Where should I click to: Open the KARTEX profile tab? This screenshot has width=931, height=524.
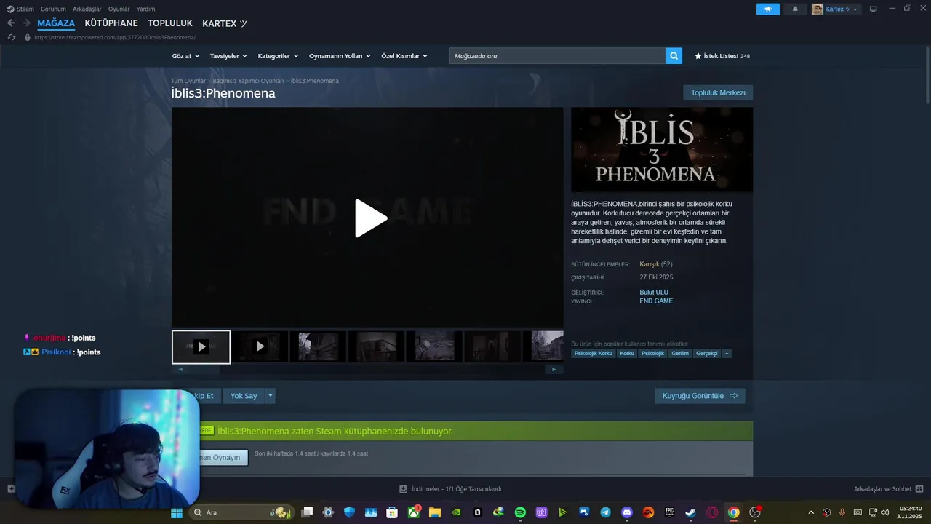point(225,23)
